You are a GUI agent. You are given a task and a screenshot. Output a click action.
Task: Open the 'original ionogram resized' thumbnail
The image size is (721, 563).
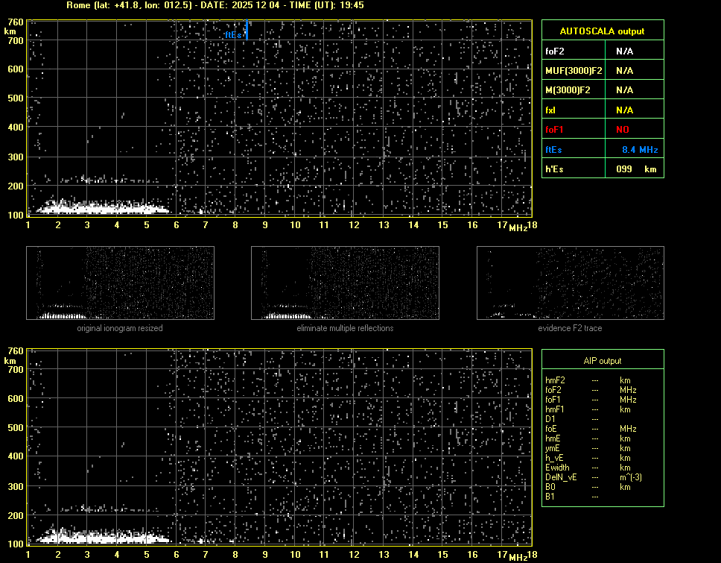(x=120, y=283)
